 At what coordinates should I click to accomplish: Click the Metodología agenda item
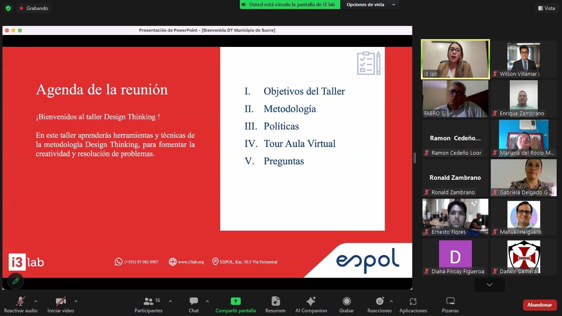(x=290, y=109)
